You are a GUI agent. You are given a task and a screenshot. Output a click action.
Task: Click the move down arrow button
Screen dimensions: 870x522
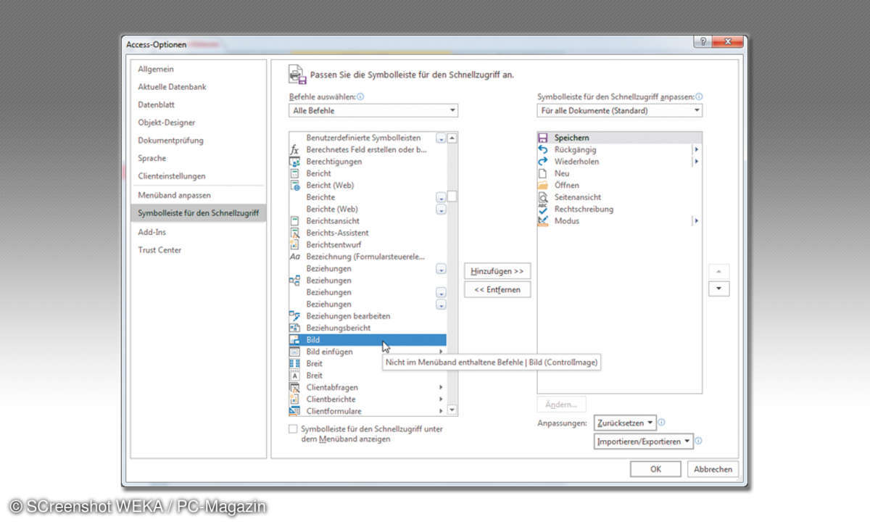tap(719, 289)
